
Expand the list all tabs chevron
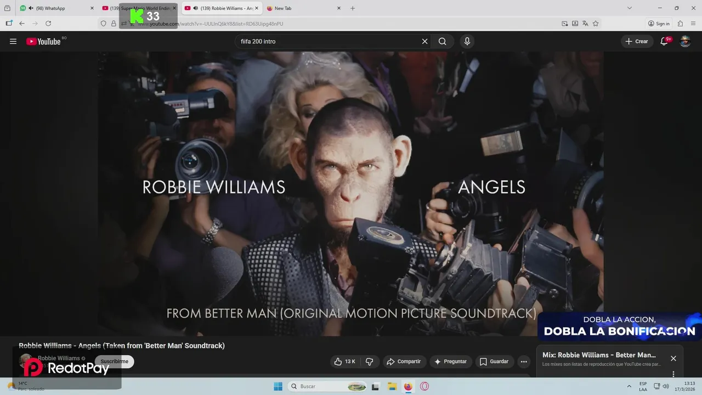pos(630,8)
